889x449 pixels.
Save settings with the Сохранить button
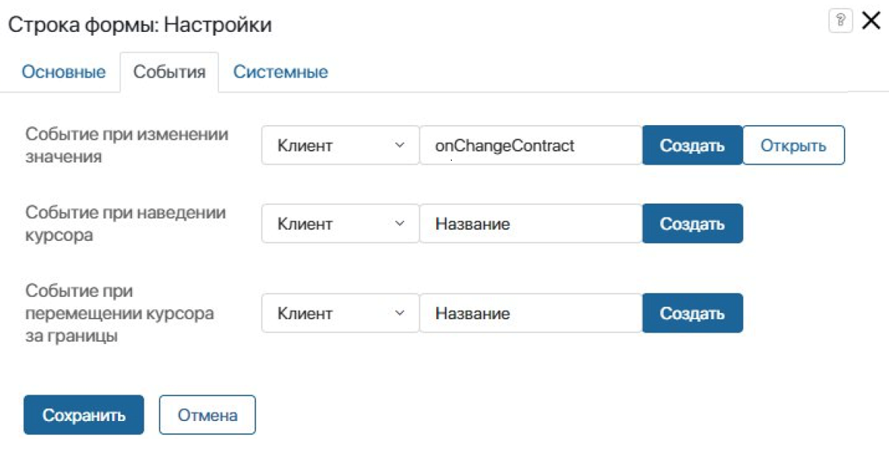(x=84, y=415)
